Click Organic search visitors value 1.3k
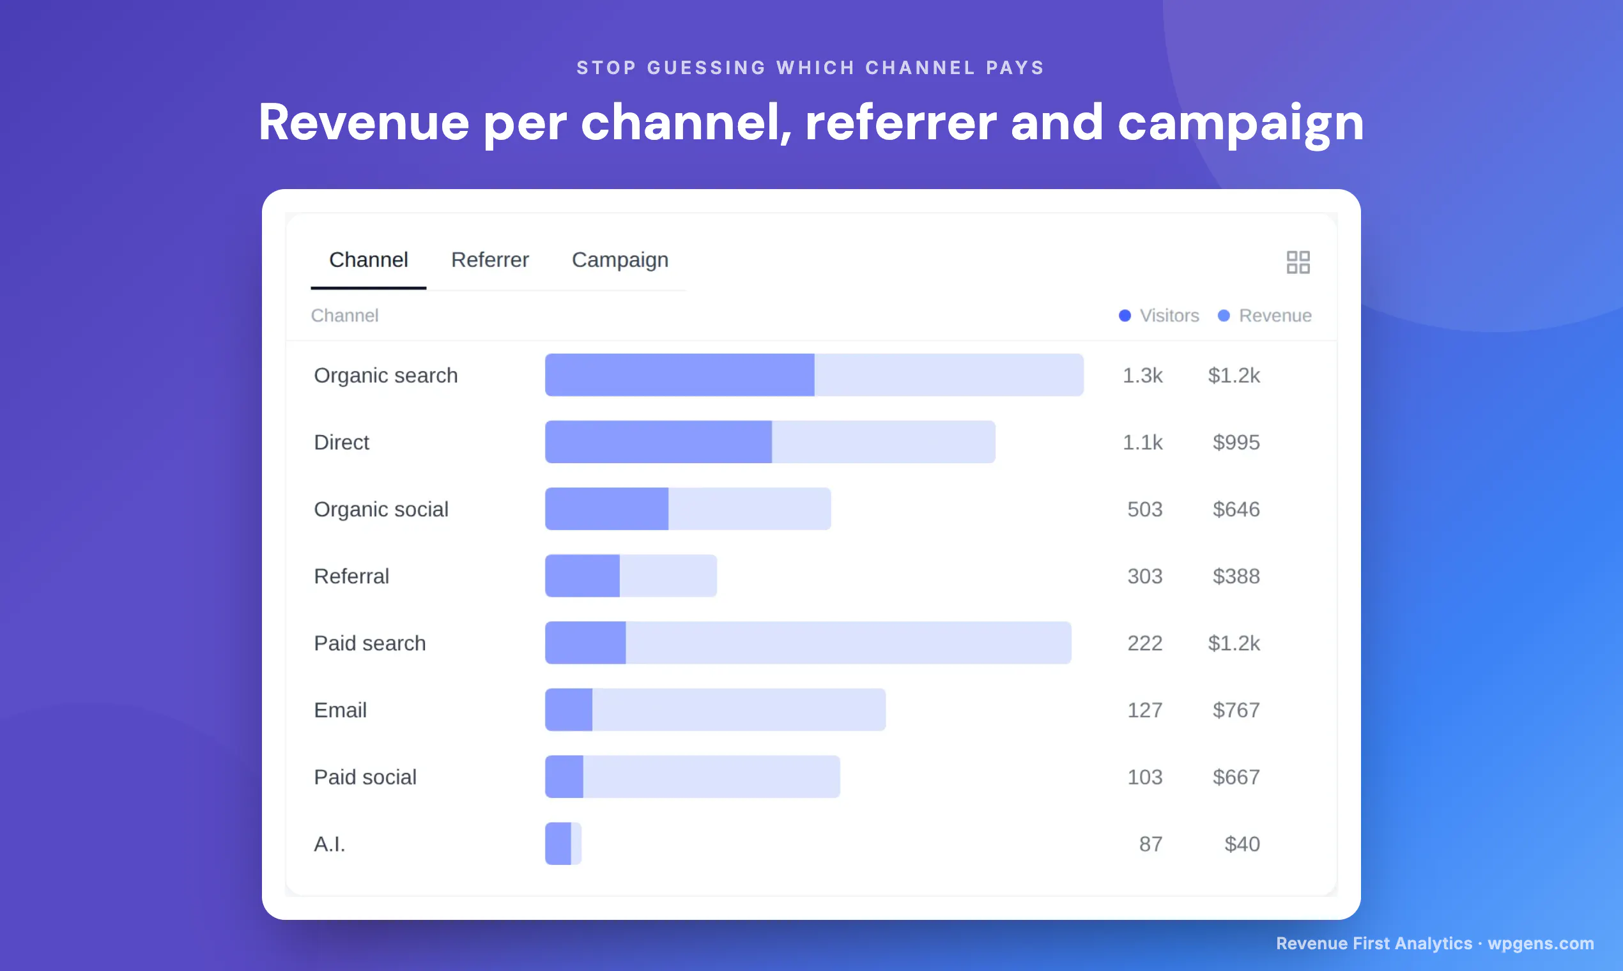1623x971 pixels. 1142,376
